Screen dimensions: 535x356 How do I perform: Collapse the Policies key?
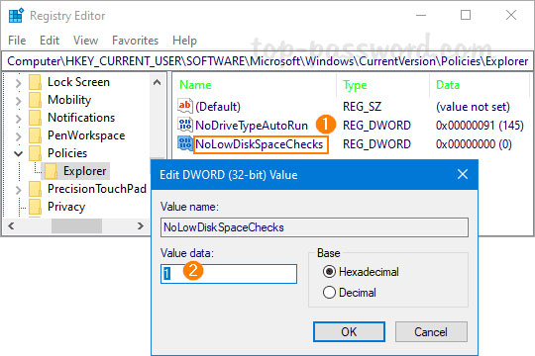(x=19, y=153)
